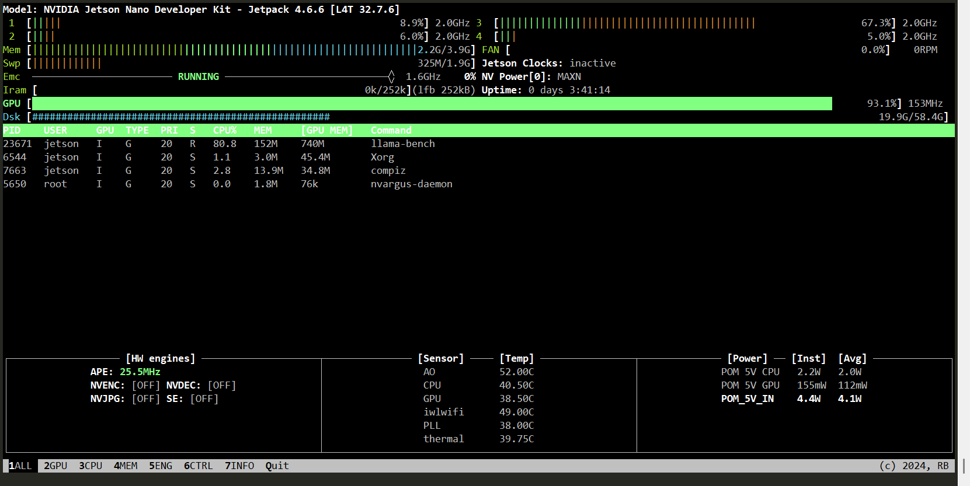Click the [Sensor] panel header
This screenshot has width=970, height=486.
pyautogui.click(x=441, y=359)
